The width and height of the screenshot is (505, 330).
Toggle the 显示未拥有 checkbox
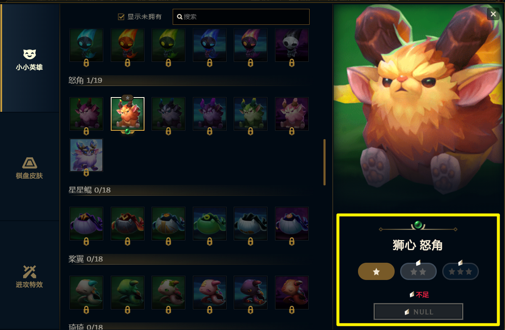pyautogui.click(x=121, y=17)
